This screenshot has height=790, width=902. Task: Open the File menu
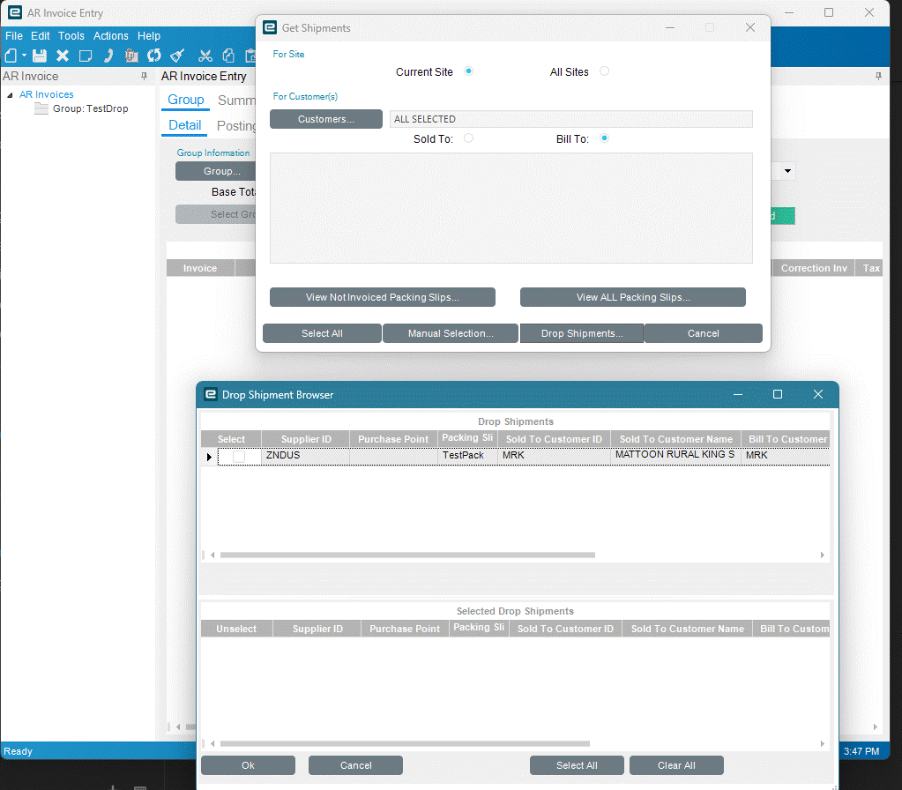[14, 35]
